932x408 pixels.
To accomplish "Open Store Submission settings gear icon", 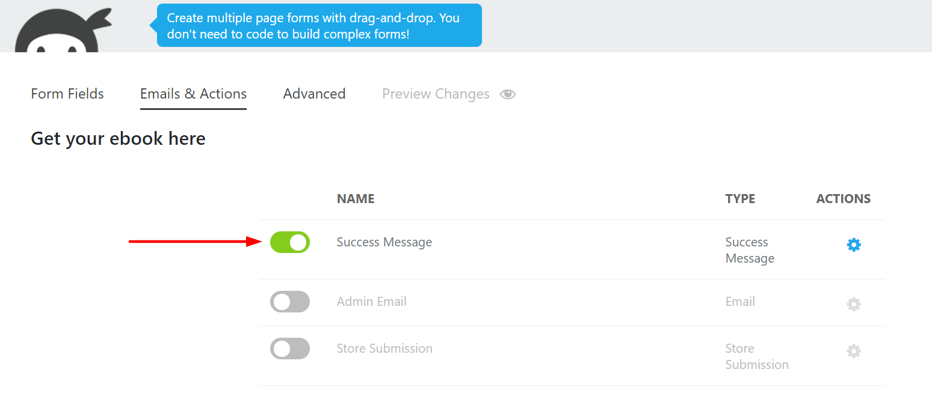I will coord(853,351).
